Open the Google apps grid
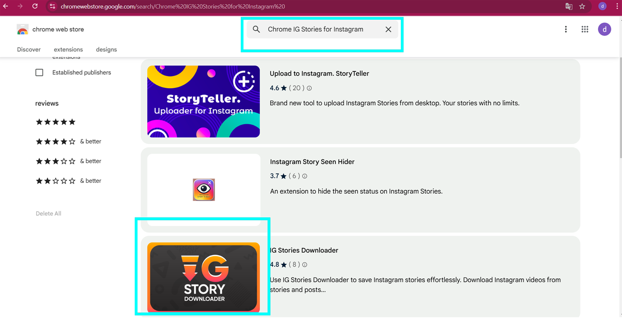This screenshot has width=622, height=324. (x=585, y=29)
